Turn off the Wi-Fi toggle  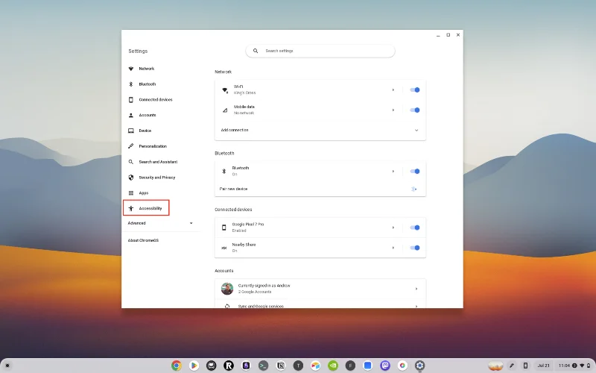coord(415,90)
